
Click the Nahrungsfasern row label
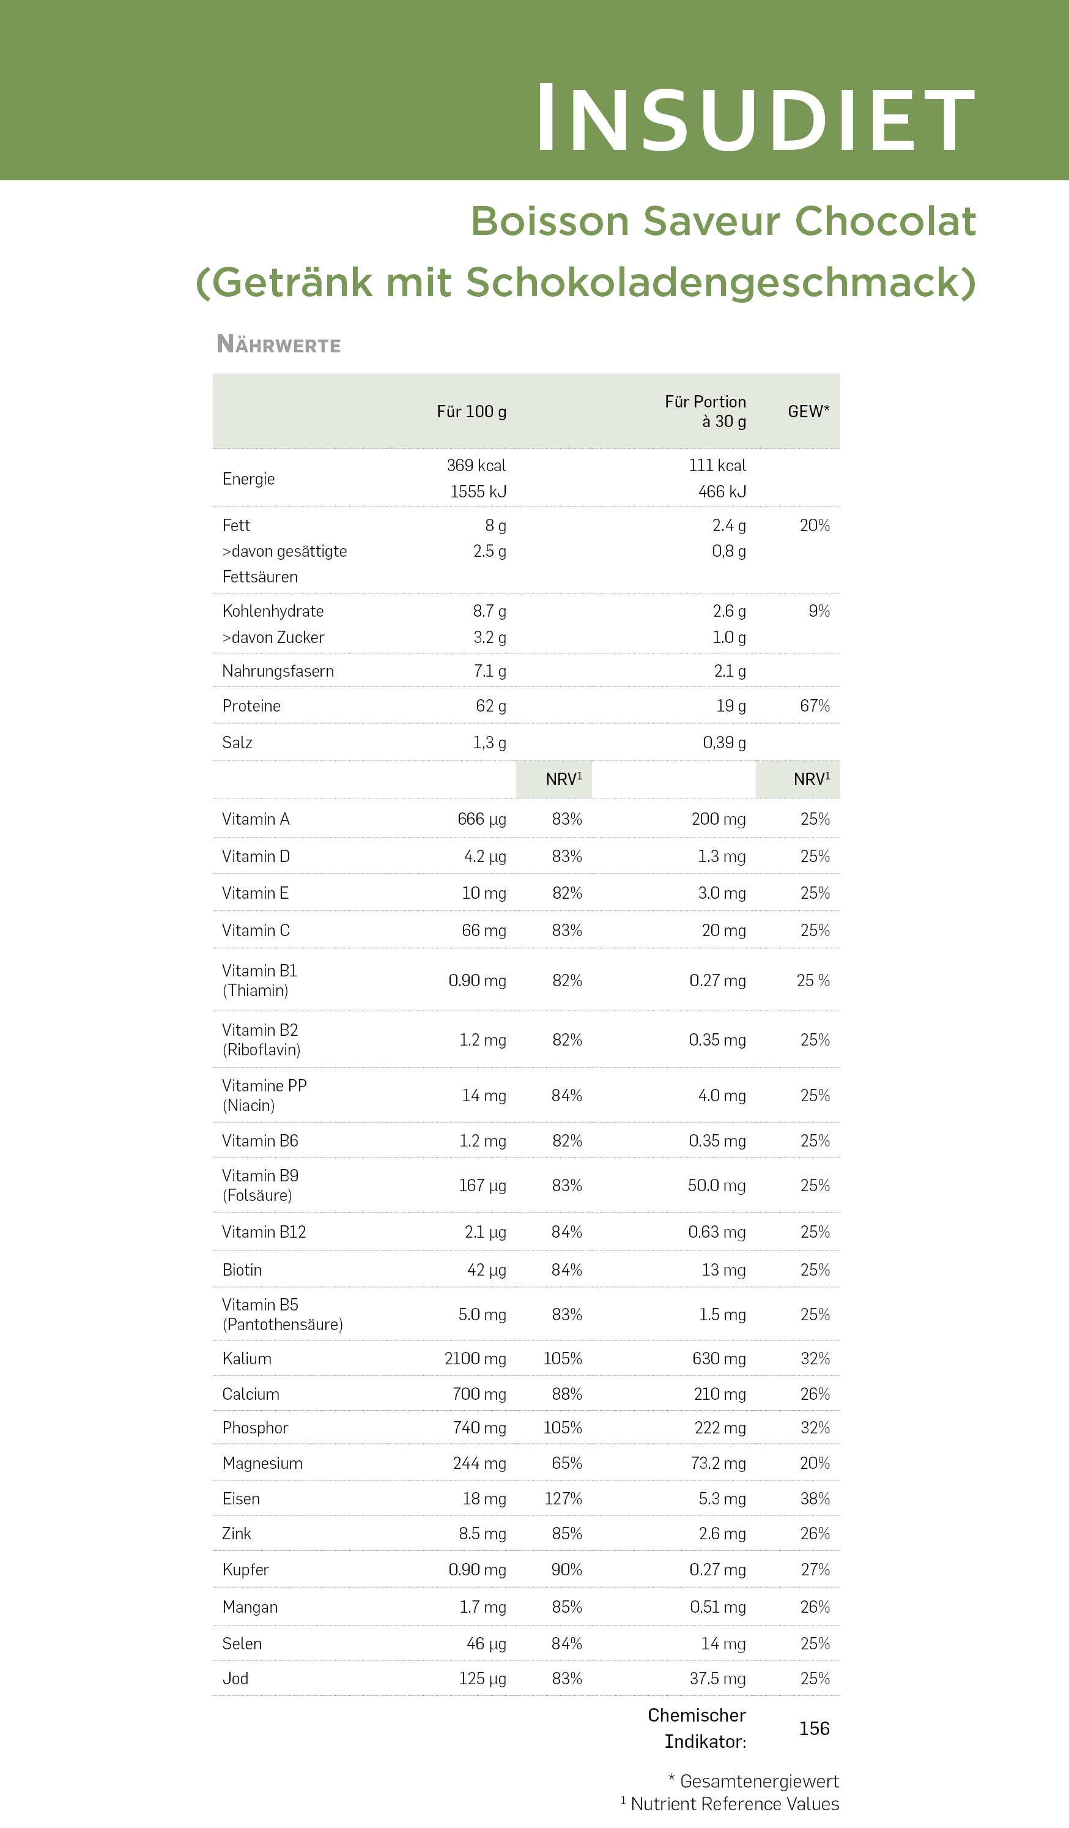[x=278, y=671]
